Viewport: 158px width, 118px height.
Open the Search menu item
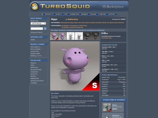point(59,14)
